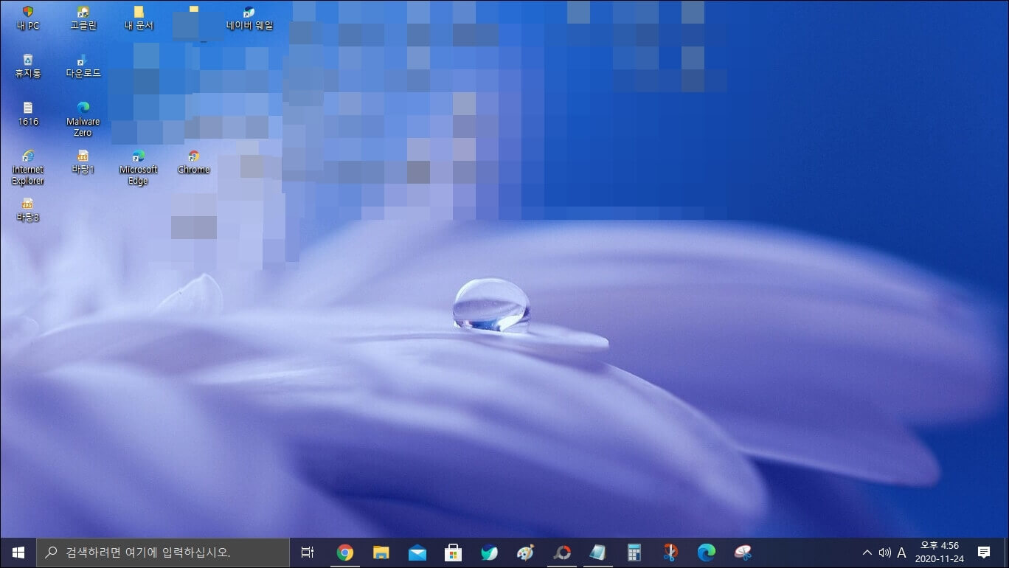Viewport: 1009px width, 568px height.
Task: Select the 바탕3 JPG file icon
Action: point(28,210)
